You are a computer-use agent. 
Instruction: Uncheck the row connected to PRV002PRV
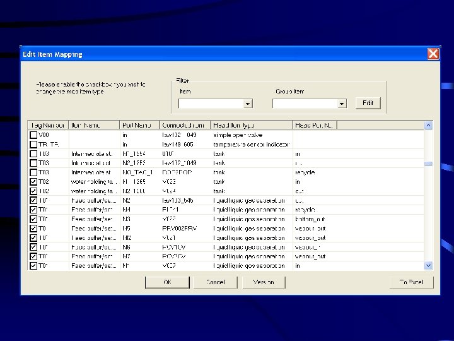point(33,229)
